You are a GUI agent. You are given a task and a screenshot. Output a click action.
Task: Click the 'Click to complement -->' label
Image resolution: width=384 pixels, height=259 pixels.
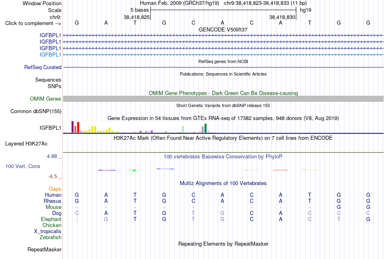(x=33, y=23)
